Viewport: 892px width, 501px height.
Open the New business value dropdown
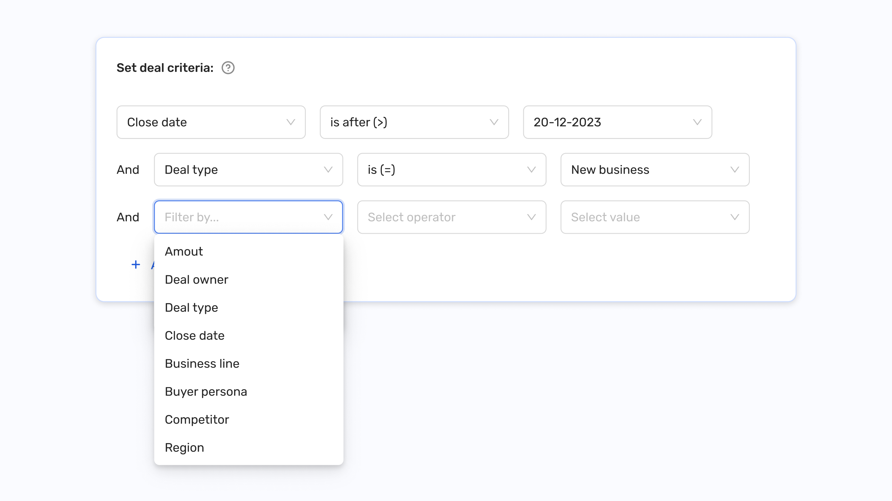click(654, 170)
